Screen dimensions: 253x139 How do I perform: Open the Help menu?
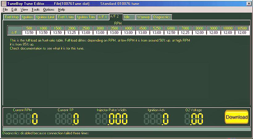[x=61, y=10]
